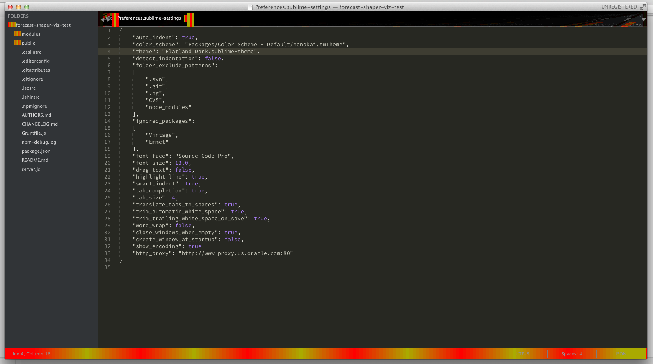Open the UTF-8 encoding selector in status bar
The height and width of the screenshot is (364, 653).
coord(522,354)
